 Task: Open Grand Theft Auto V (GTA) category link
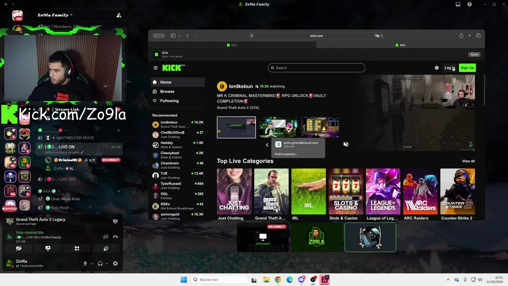pos(238,108)
